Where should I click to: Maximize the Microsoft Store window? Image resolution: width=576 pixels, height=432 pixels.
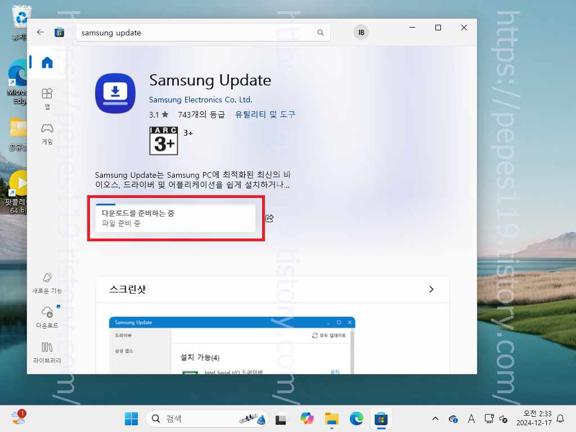[x=438, y=28]
